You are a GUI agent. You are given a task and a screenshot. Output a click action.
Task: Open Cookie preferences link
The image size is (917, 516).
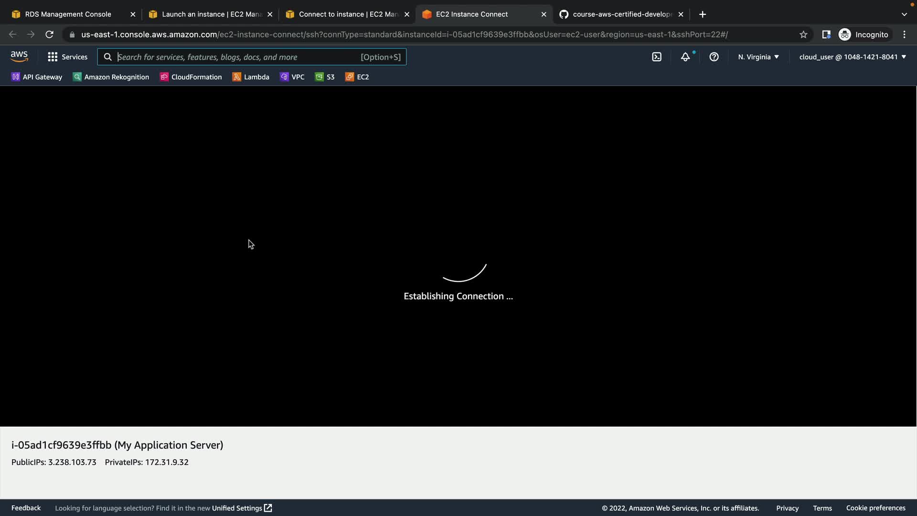[x=875, y=508]
